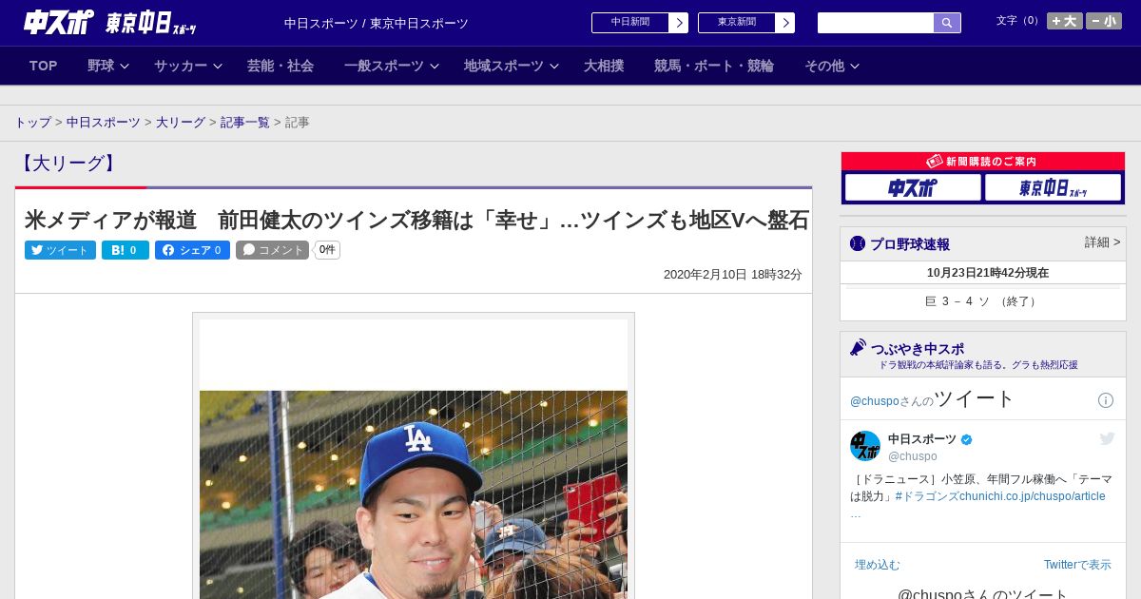
Task: Increase text size with the 大 button
Action: pyautogui.click(x=1065, y=21)
